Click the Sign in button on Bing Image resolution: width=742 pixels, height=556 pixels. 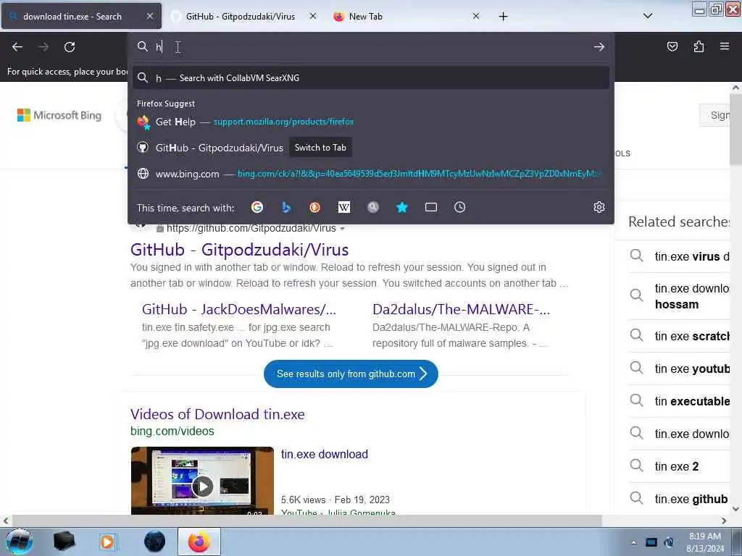point(715,115)
